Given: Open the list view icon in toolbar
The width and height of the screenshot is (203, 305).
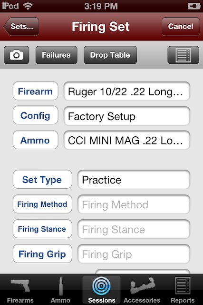Looking at the screenshot, I should 183,55.
